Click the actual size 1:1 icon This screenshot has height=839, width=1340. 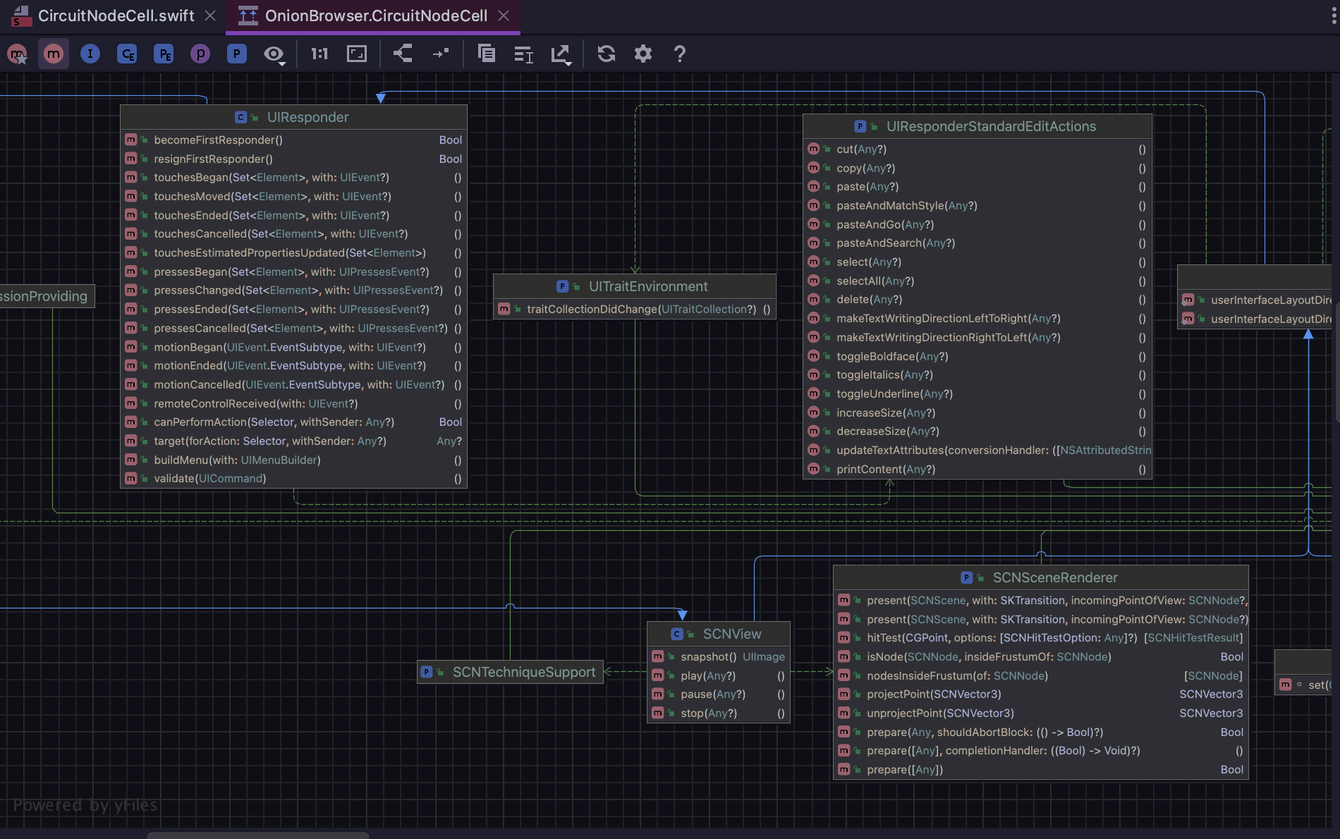(319, 54)
